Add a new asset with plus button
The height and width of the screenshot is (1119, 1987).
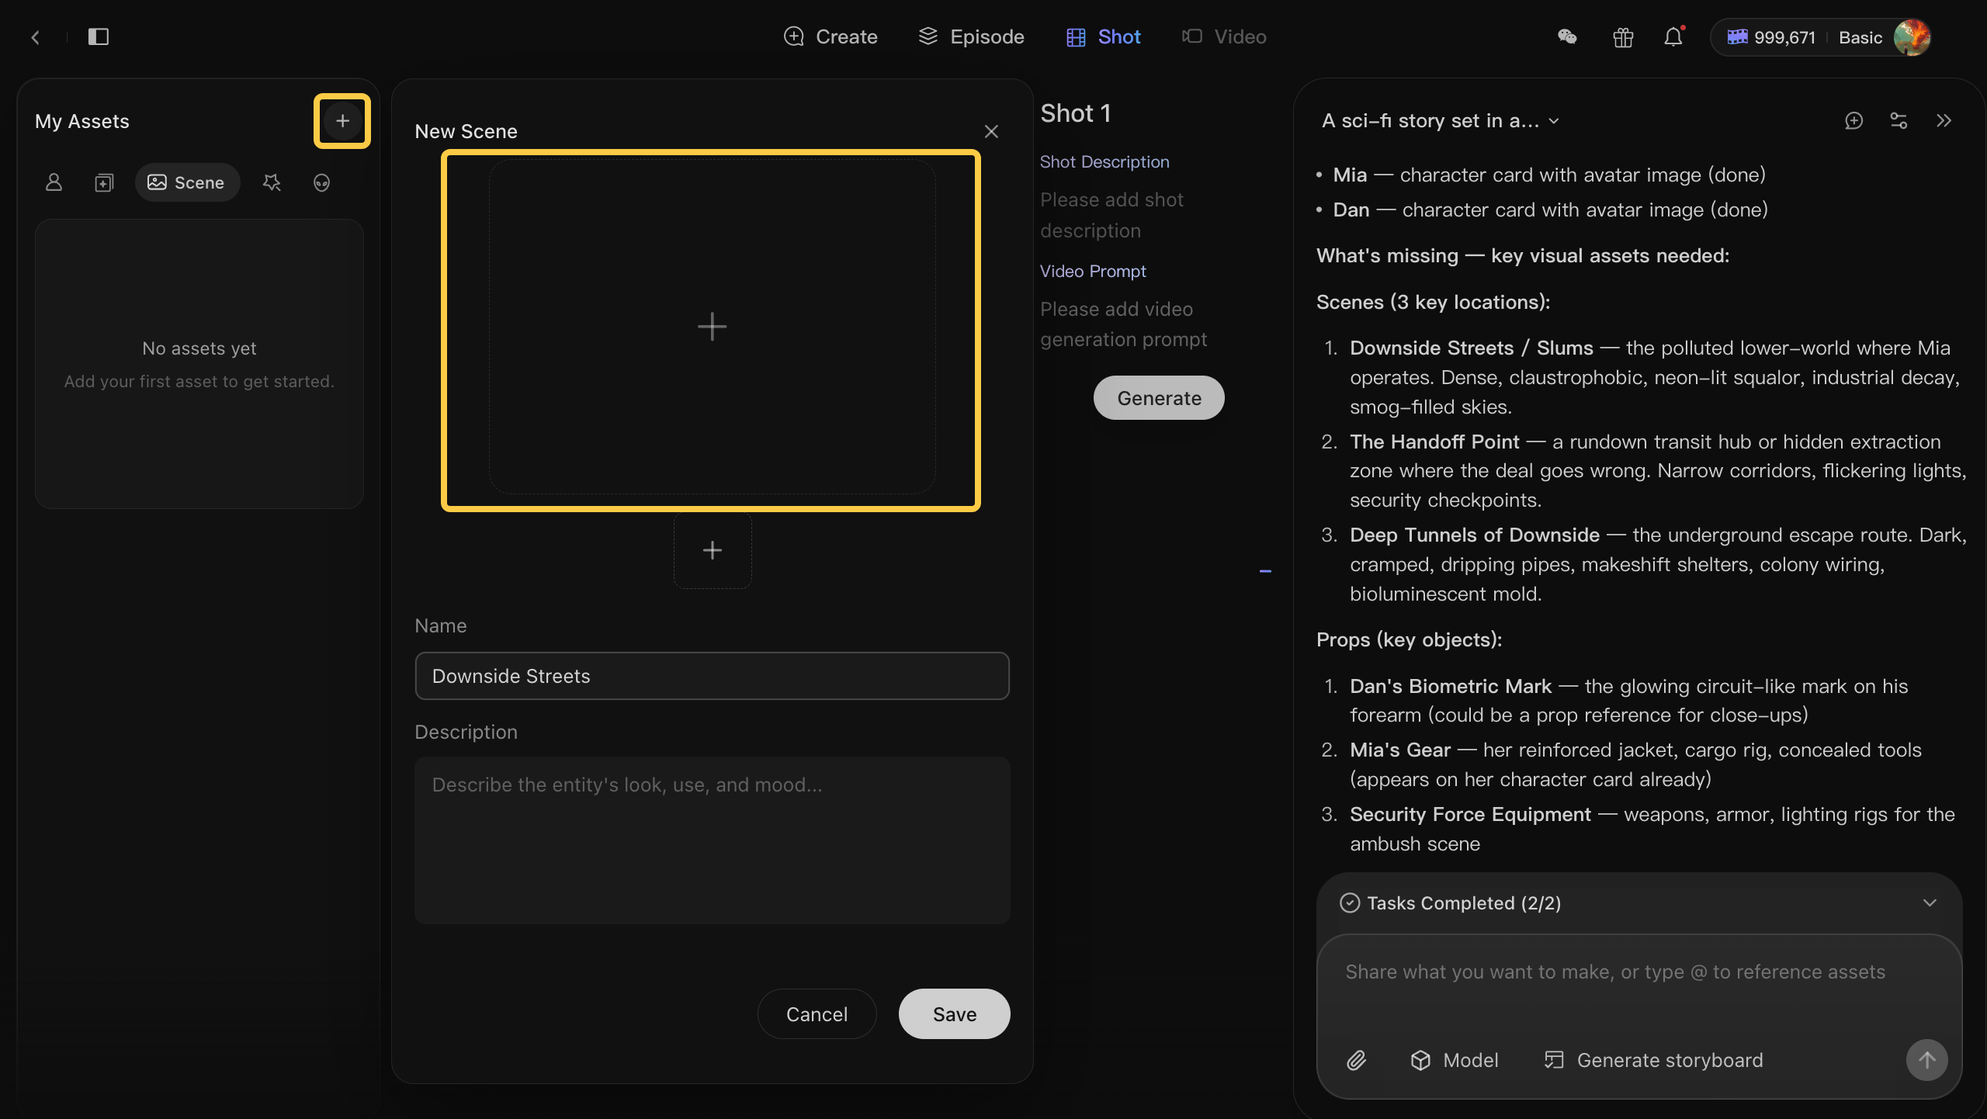[x=342, y=121]
